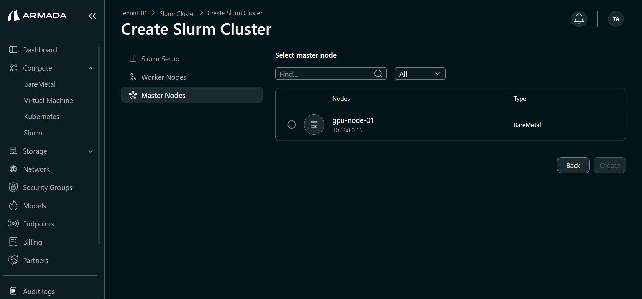Click the Worker Nodes branch icon

point(133,77)
